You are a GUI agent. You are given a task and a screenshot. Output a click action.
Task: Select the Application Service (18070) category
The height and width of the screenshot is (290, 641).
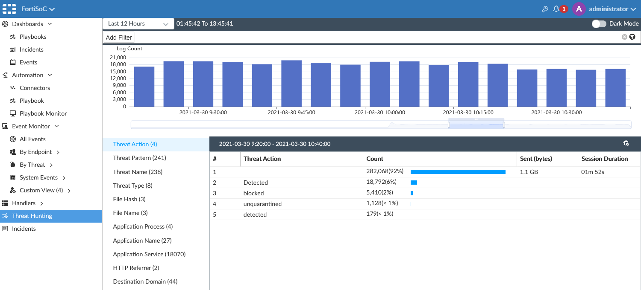[x=149, y=254]
